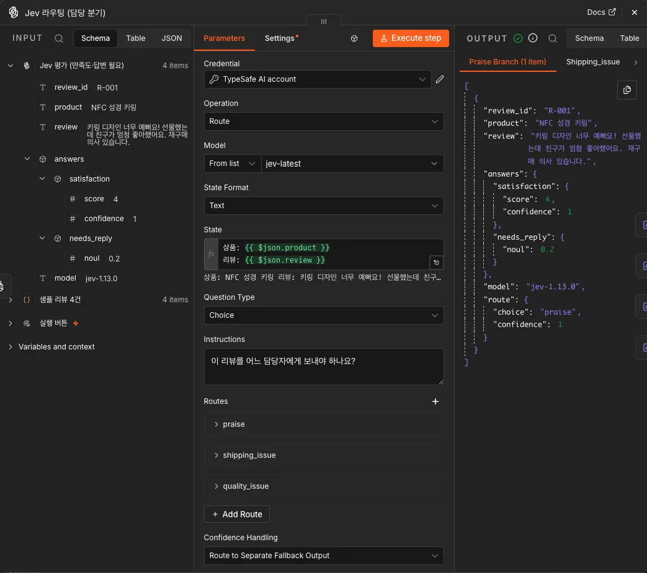647x573 pixels.
Task: Open the jev-latest model dropdown
Action: click(352, 164)
